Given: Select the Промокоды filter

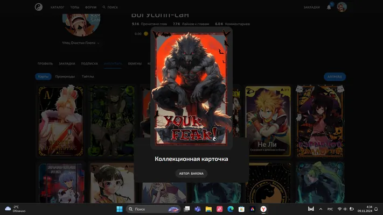Looking at the screenshot, I should [65, 76].
